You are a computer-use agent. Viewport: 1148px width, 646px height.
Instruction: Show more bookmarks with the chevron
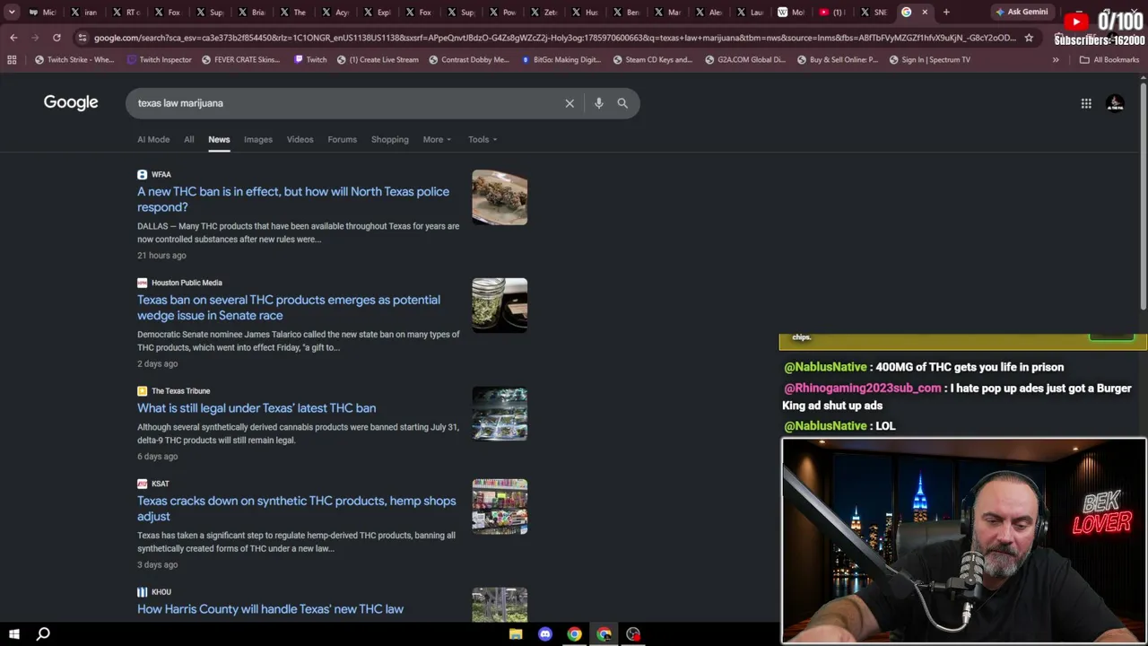pos(1056,60)
